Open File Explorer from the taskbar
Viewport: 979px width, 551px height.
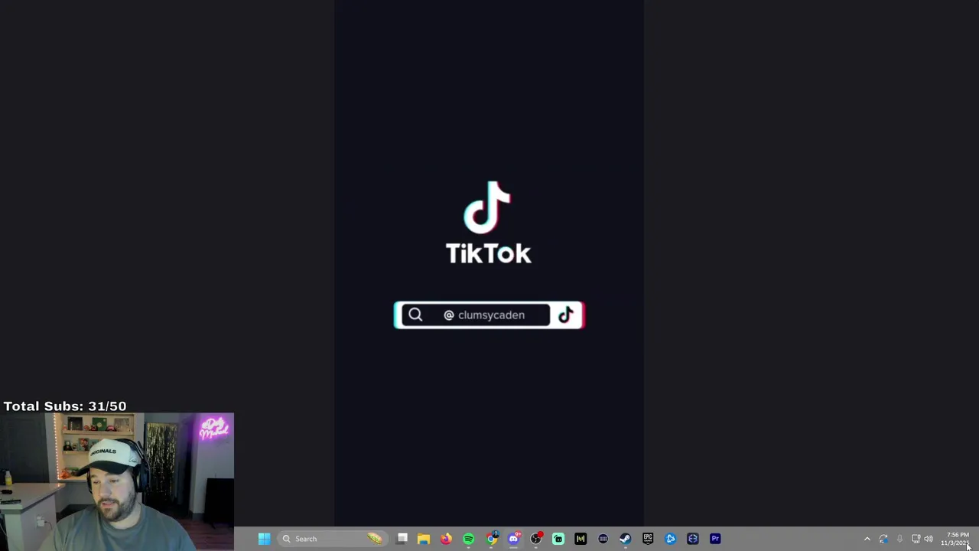coord(424,539)
